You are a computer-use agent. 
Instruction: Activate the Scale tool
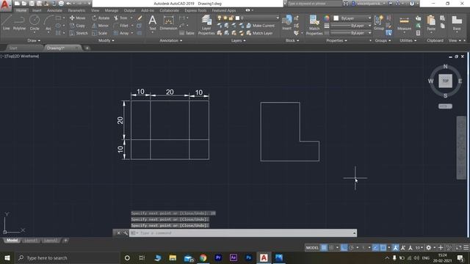point(100,33)
